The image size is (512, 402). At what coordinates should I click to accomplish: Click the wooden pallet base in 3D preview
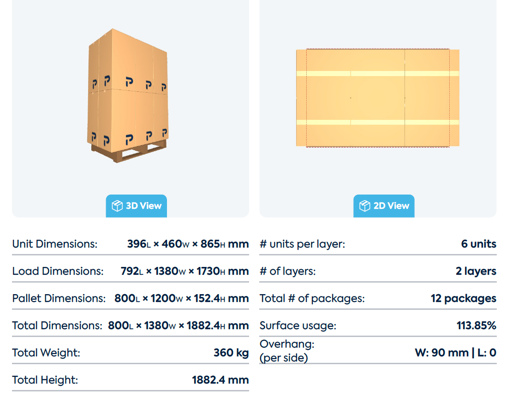click(129, 152)
